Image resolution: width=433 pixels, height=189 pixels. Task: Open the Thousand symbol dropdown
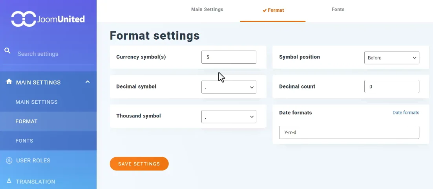click(228, 117)
